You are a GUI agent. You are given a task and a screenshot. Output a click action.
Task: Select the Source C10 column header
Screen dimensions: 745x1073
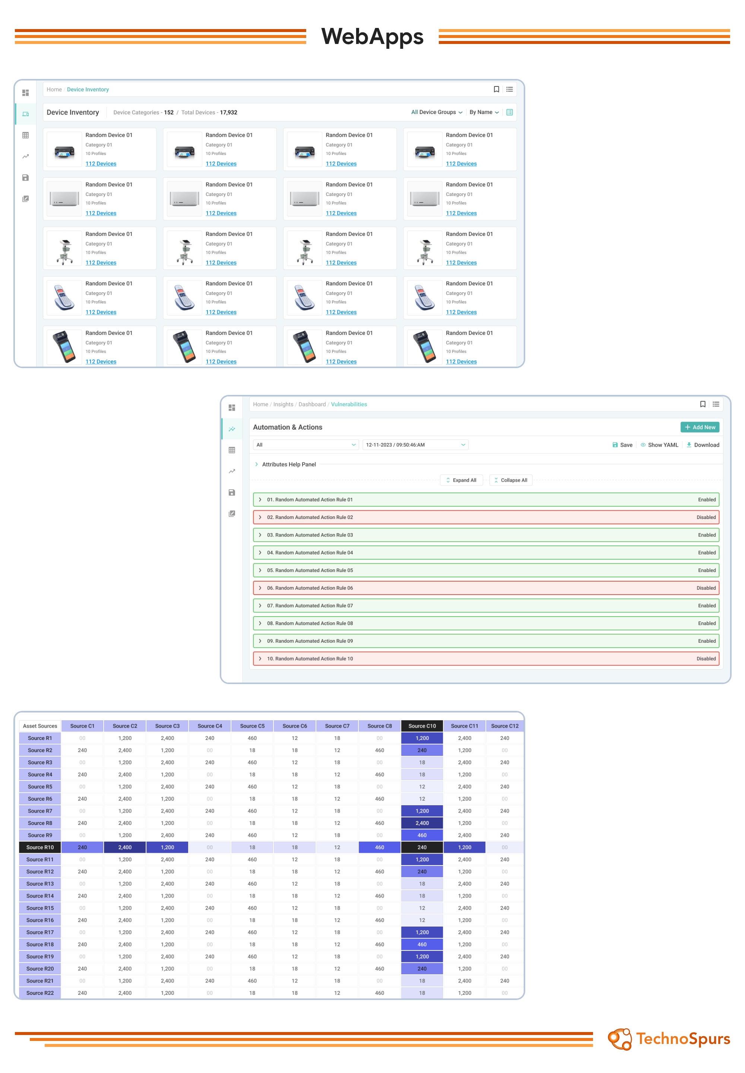click(x=422, y=726)
